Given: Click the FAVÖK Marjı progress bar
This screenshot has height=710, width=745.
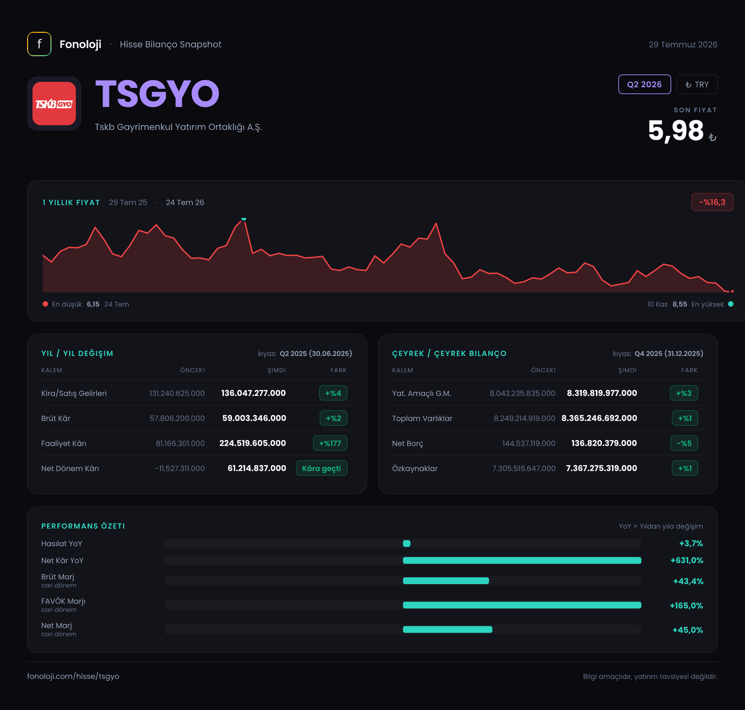Looking at the screenshot, I should 403,605.
